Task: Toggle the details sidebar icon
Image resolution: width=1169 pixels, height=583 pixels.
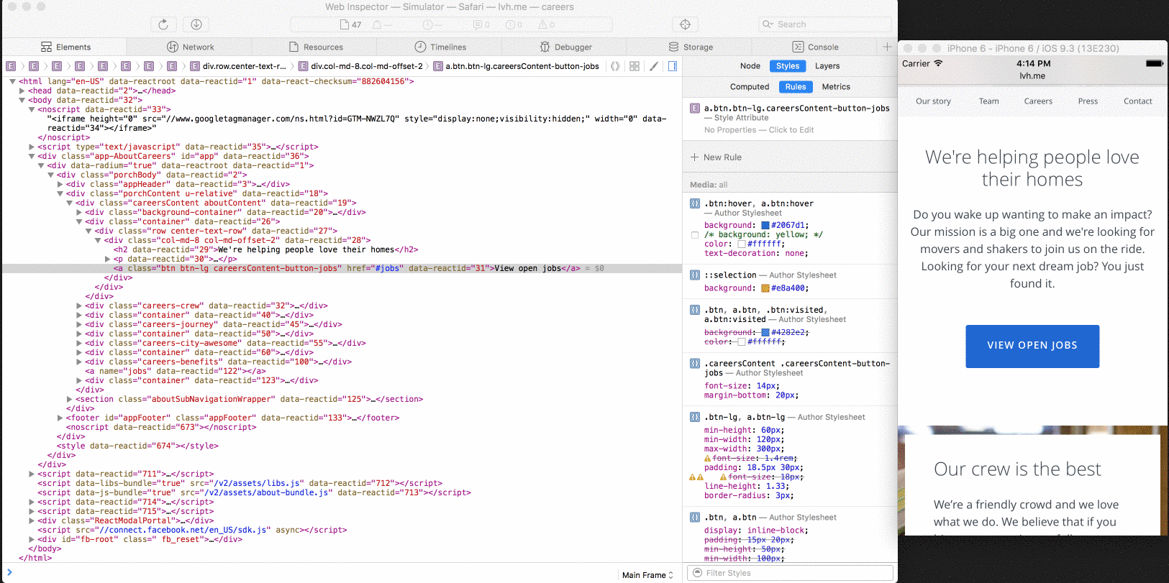Action: [673, 66]
